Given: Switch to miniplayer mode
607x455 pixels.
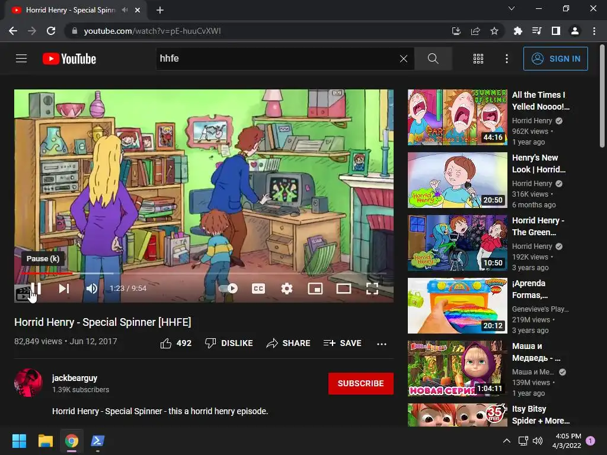Looking at the screenshot, I should (315, 289).
